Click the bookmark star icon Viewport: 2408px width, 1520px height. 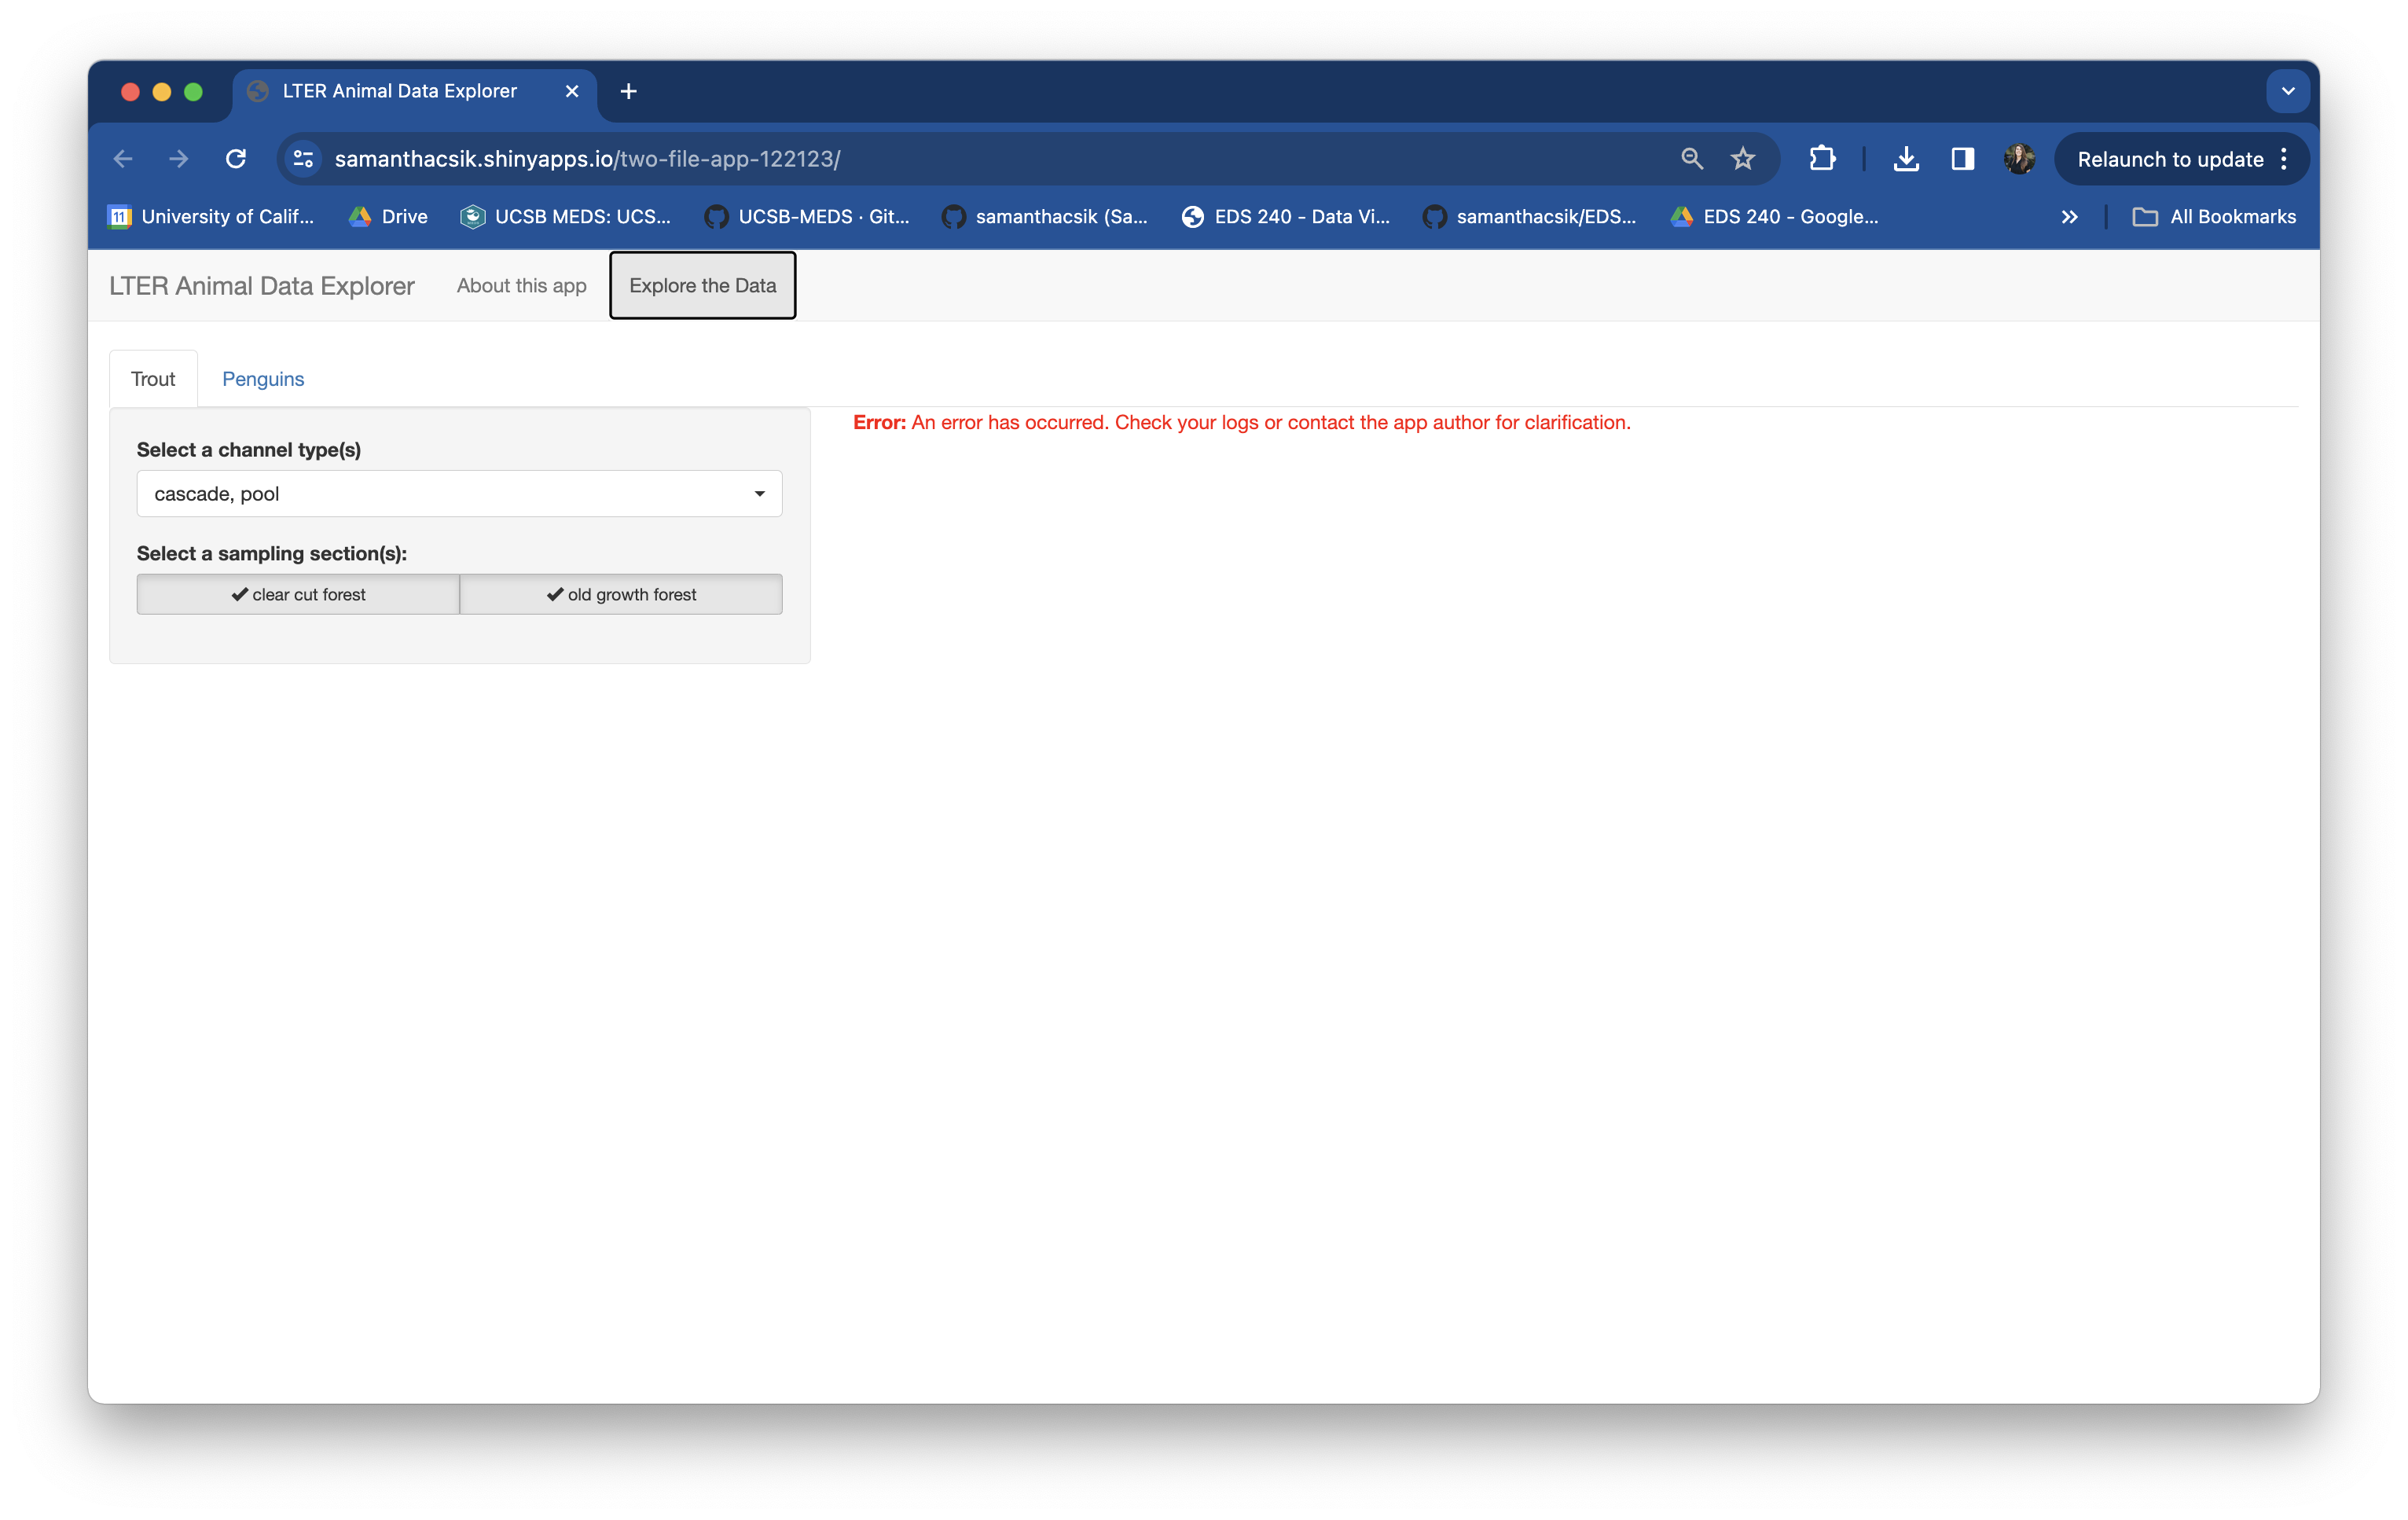pyautogui.click(x=1743, y=159)
